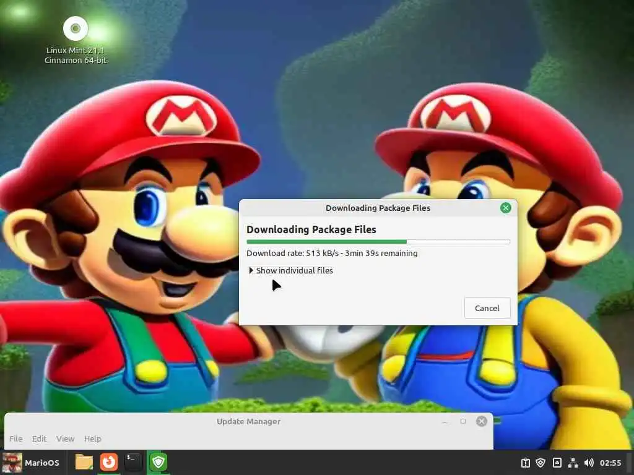Screen dimensions: 634x475
Task: Maximize the Update Manager window
Action: click(463, 421)
